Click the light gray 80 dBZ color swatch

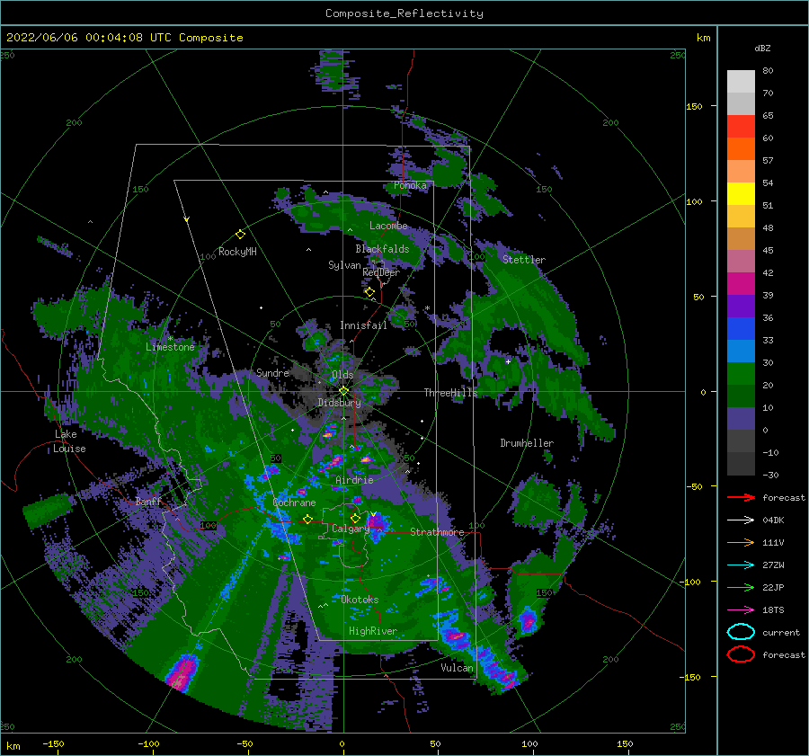(741, 82)
